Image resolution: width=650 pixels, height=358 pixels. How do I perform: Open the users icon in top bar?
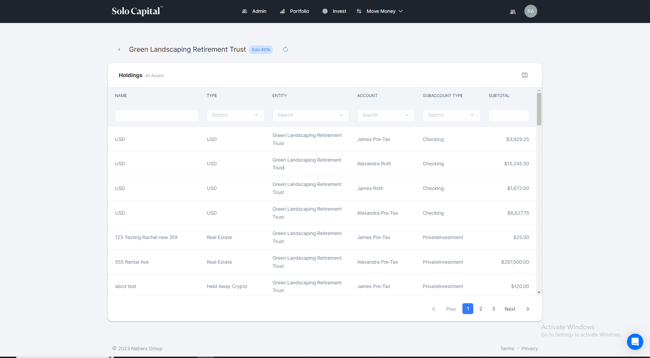point(513,11)
